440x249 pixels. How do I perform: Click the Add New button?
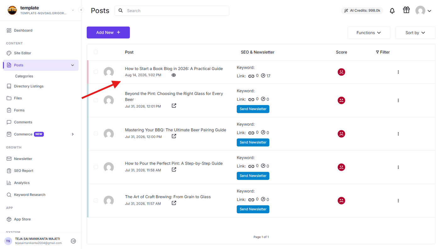[108, 33]
